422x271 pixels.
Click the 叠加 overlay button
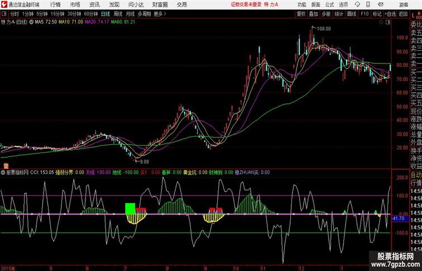point(313,14)
